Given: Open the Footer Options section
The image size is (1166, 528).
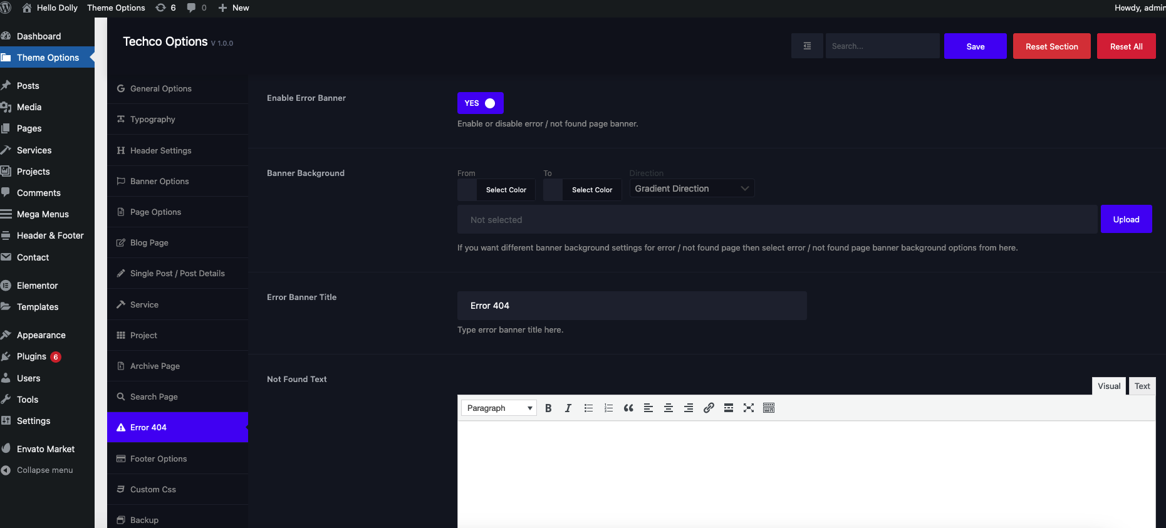Looking at the screenshot, I should pyautogui.click(x=159, y=459).
